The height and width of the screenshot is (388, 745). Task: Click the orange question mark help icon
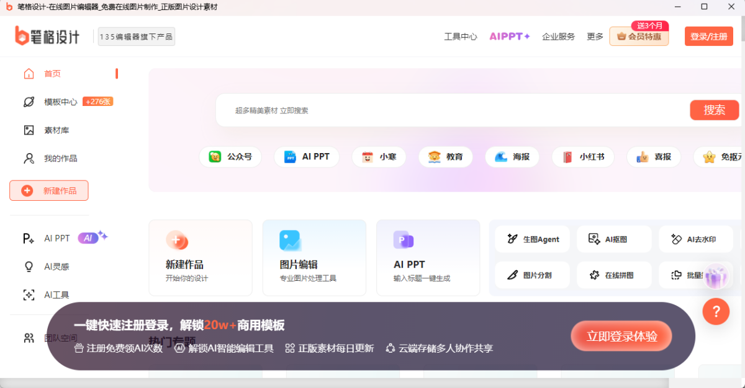tap(716, 311)
